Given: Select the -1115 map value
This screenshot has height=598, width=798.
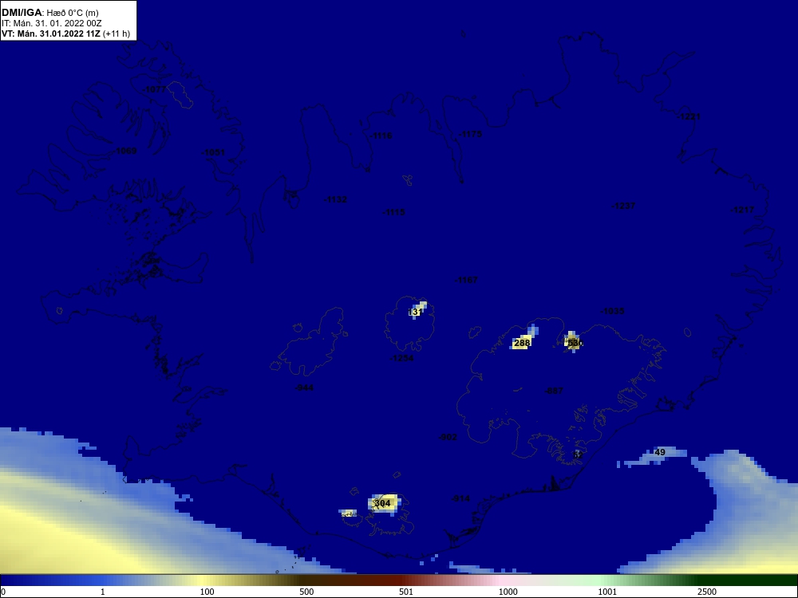Looking at the screenshot, I should point(394,213).
